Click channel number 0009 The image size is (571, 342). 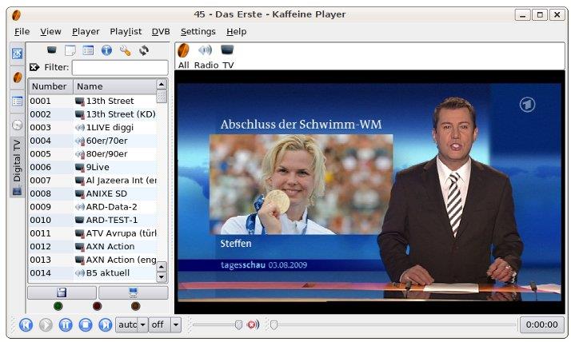click(41, 207)
